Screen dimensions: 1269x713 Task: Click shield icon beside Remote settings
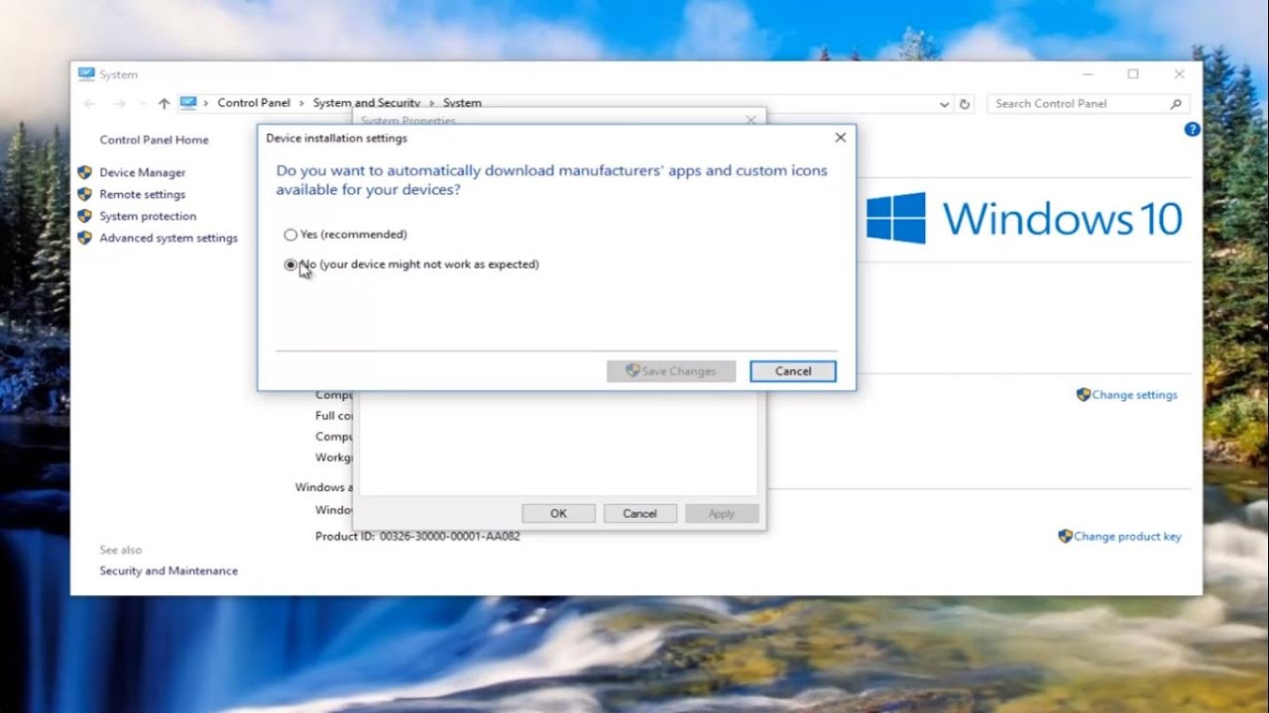(x=84, y=194)
